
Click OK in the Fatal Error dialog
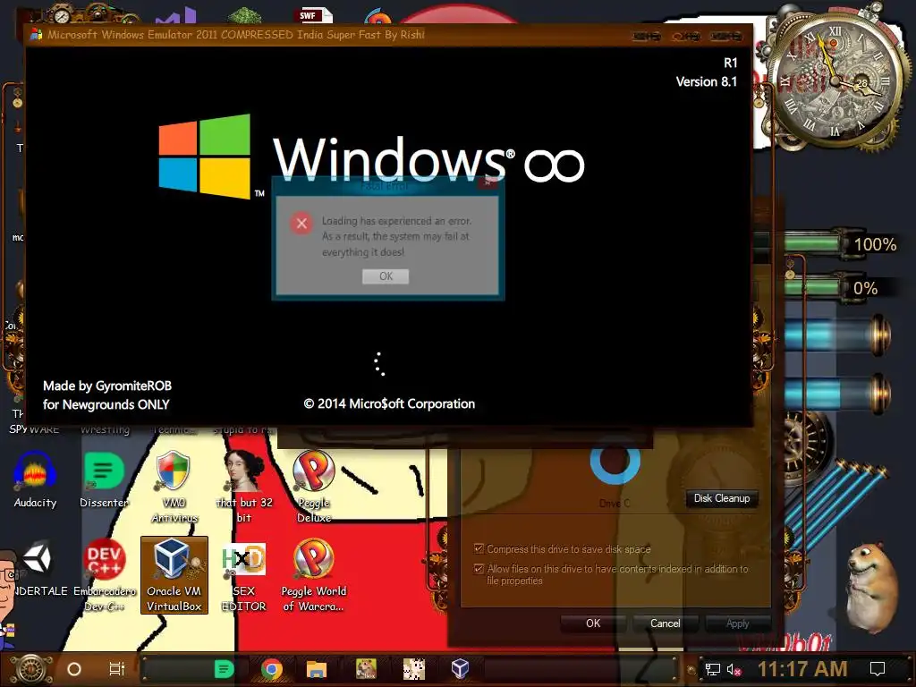pos(386,276)
